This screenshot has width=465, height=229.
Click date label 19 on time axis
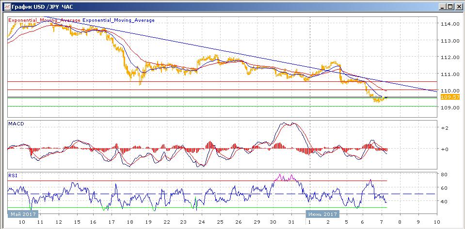[148, 222]
